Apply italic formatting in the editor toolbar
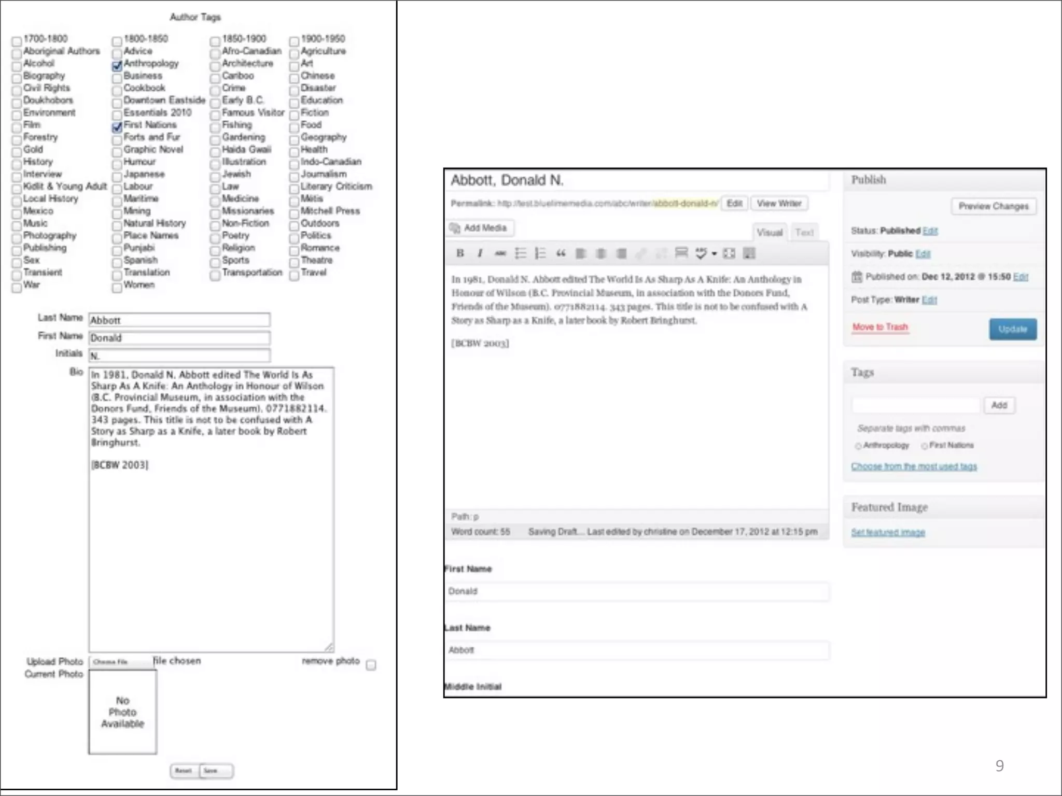 tap(480, 253)
